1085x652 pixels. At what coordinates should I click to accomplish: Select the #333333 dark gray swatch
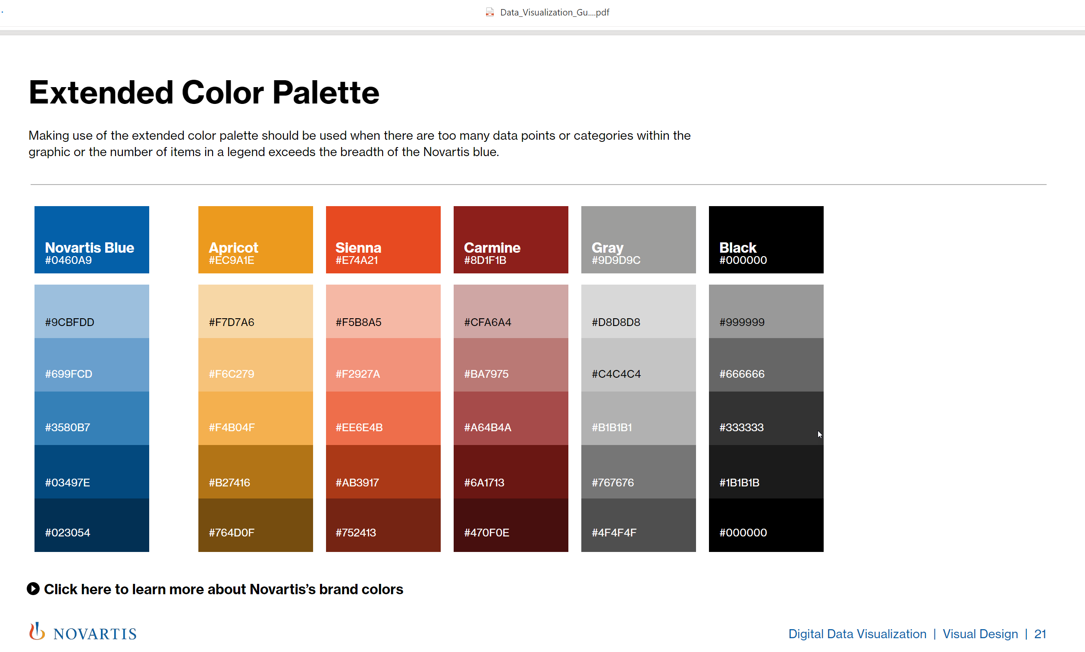point(765,418)
